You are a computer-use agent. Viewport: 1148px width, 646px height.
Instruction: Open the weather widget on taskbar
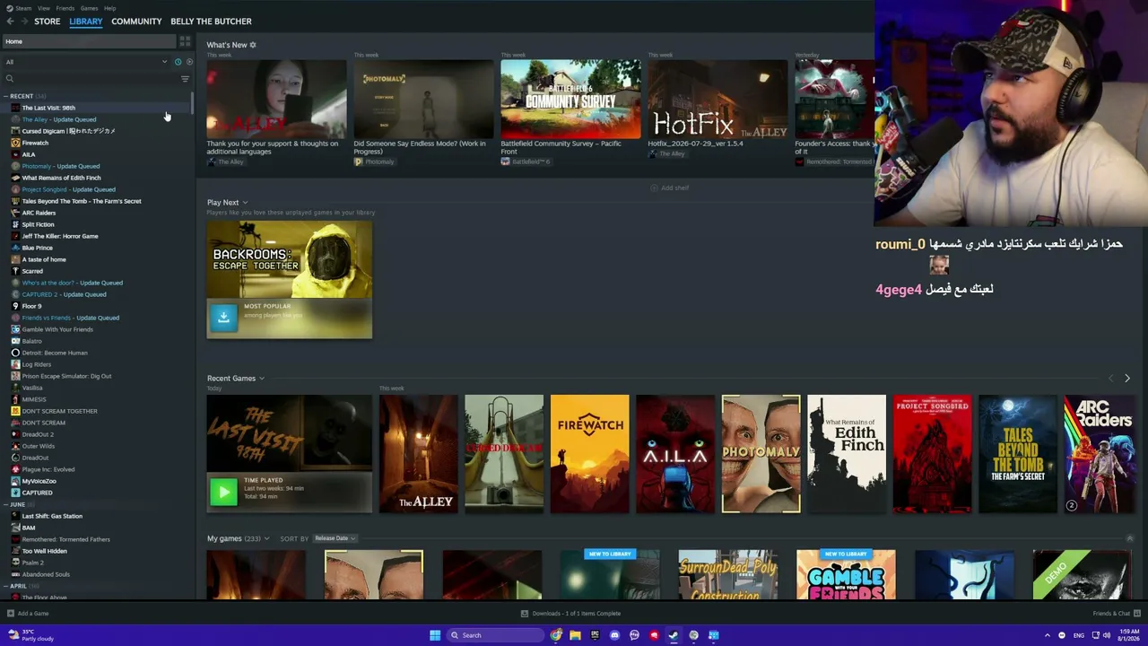pyautogui.click(x=33, y=635)
